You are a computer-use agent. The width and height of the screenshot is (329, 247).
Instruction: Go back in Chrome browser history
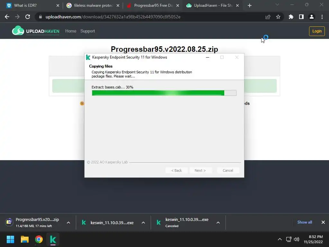[7, 17]
